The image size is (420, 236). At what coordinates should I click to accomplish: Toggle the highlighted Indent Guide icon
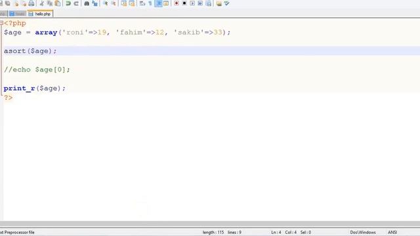pos(158,3)
